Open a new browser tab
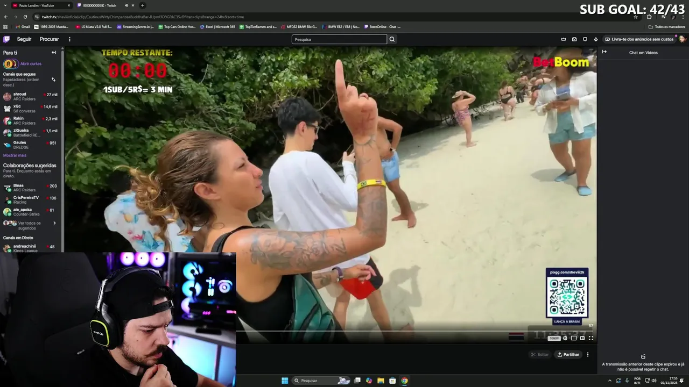689x387 pixels. 142,5
